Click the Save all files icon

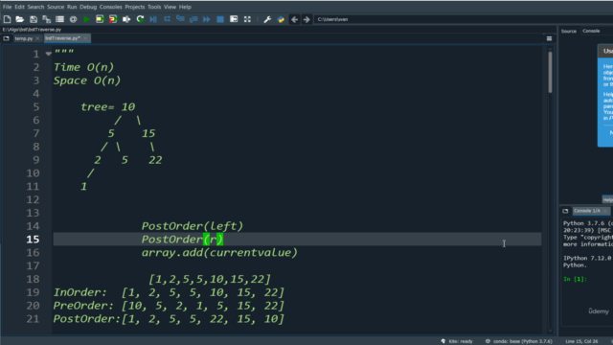pos(47,19)
